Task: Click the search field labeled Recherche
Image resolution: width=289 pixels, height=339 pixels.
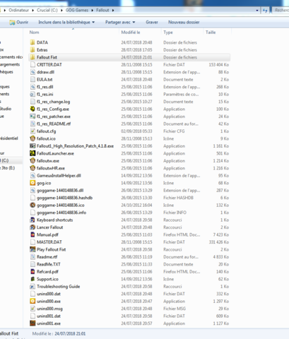Action: click(281, 11)
